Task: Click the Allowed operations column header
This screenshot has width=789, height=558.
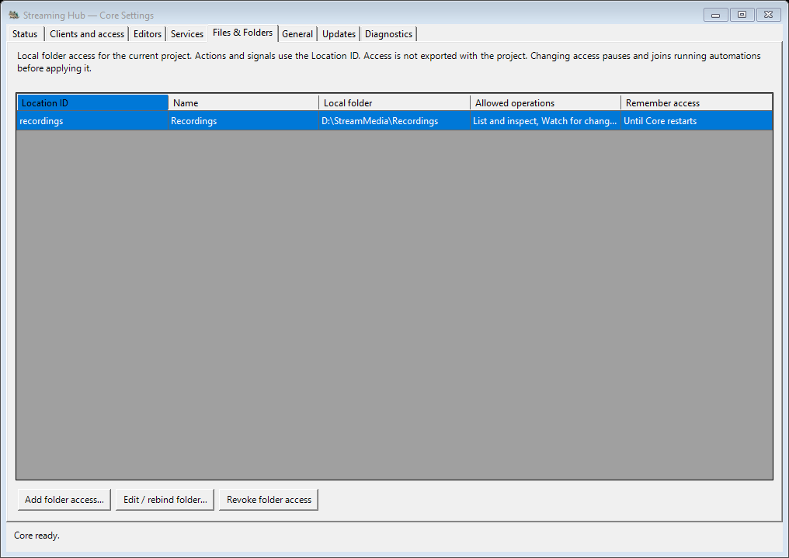Action: pos(545,103)
